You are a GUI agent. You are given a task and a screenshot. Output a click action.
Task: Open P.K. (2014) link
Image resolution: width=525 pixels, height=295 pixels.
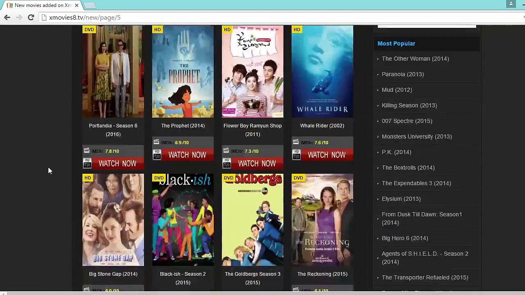(x=397, y=152)
